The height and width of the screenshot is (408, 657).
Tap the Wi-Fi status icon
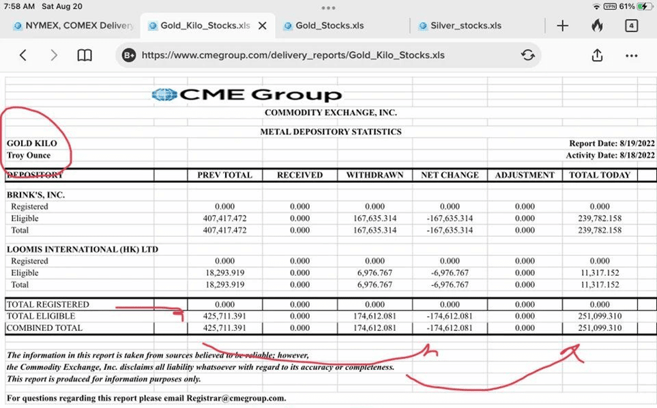[x=597, y=6]
